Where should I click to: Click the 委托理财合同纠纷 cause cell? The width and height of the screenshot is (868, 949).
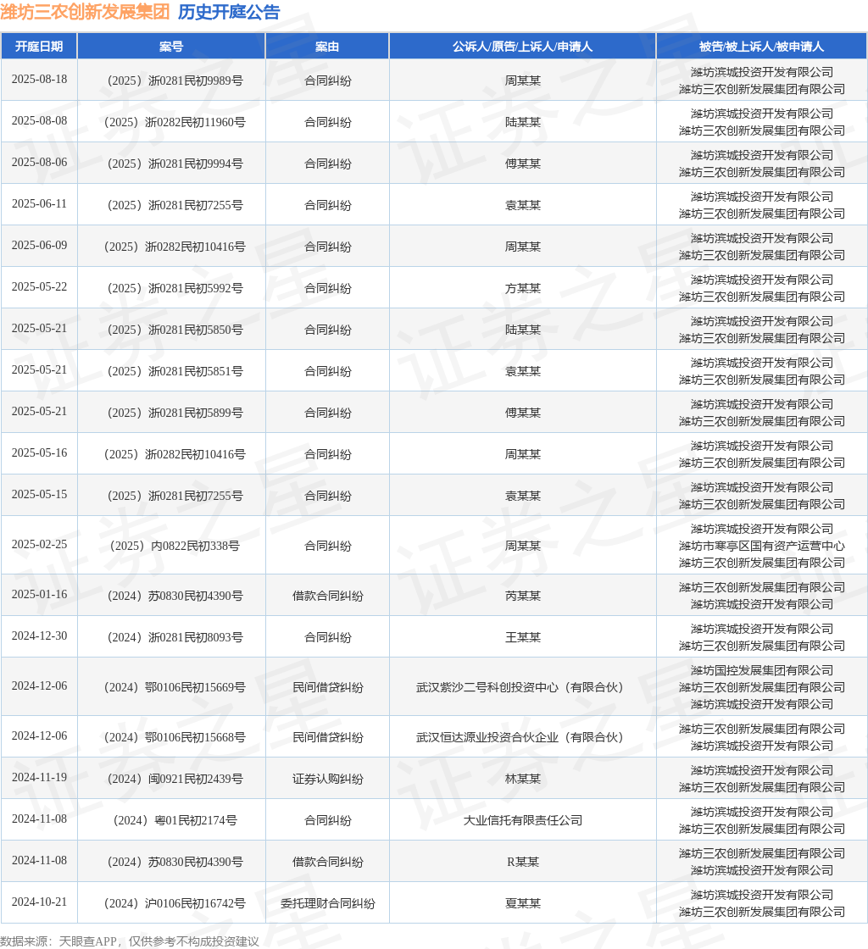click(x=327, y=903)
